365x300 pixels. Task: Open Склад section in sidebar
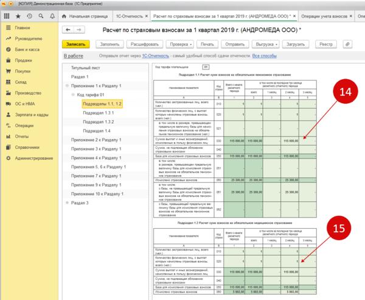21,82
